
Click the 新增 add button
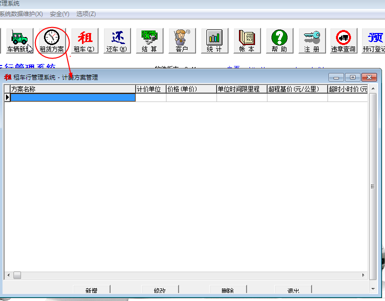[91, 289]
